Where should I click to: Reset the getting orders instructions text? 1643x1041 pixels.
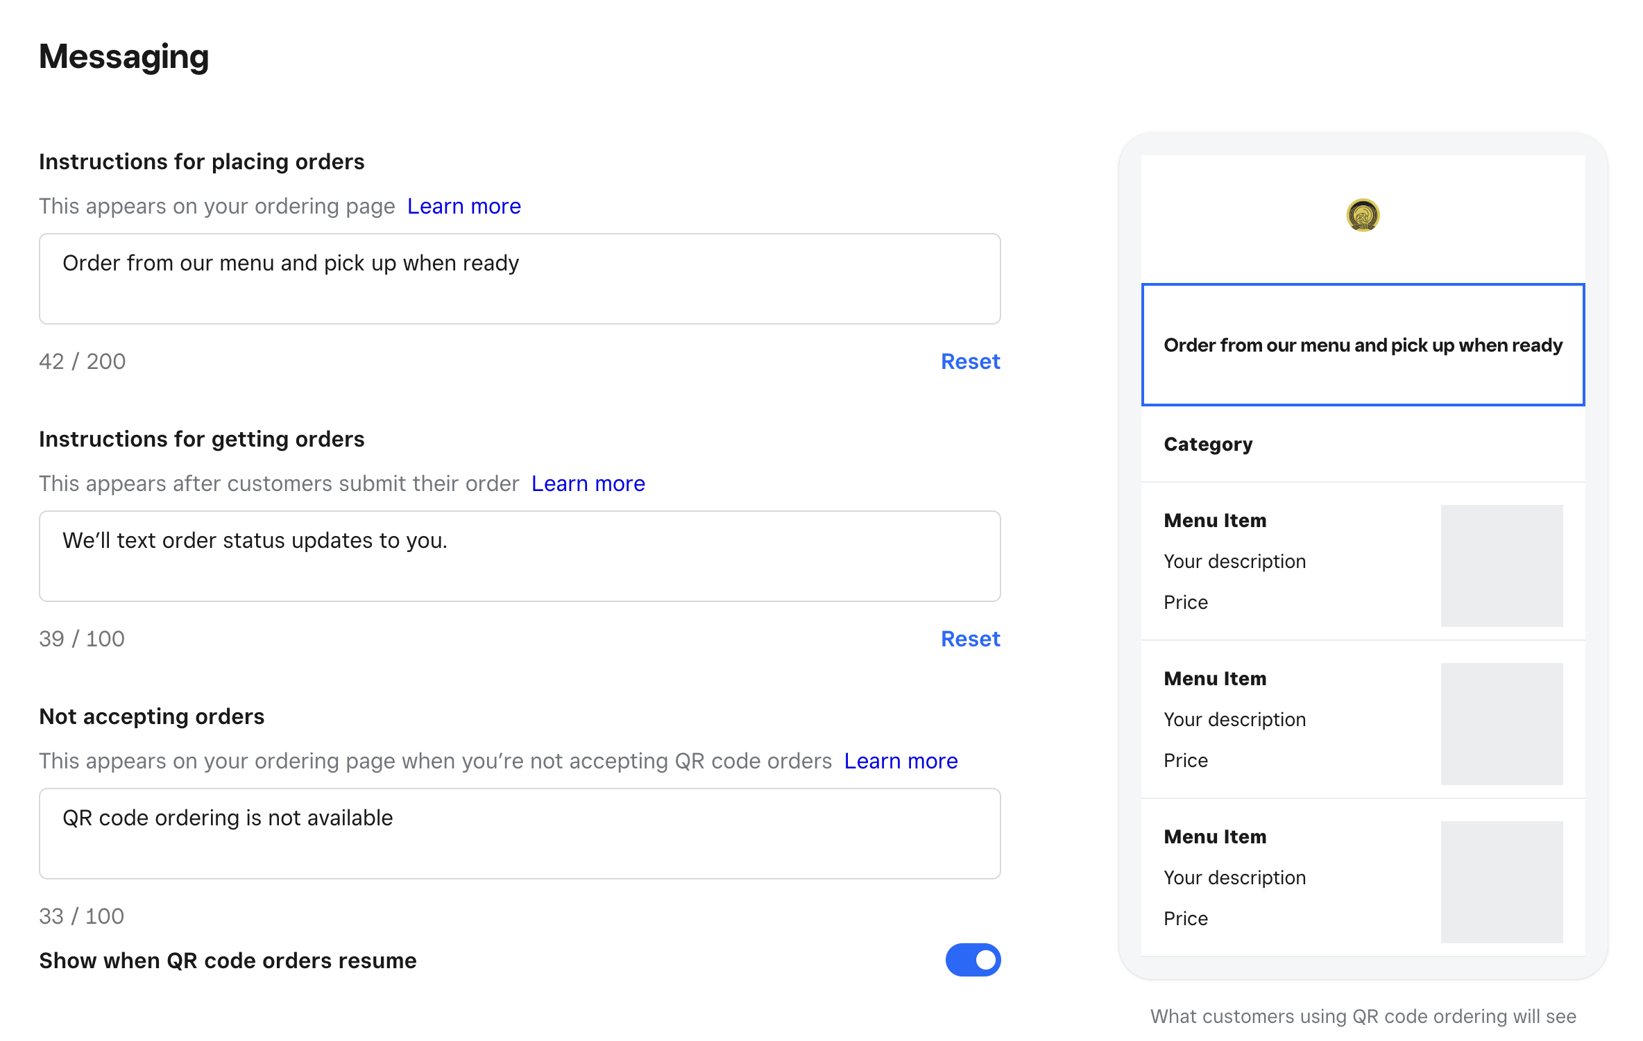point(970,639)
